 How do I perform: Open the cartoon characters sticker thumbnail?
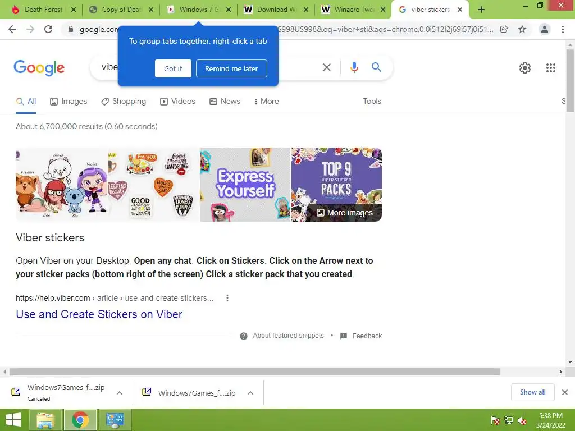(62, 185)
